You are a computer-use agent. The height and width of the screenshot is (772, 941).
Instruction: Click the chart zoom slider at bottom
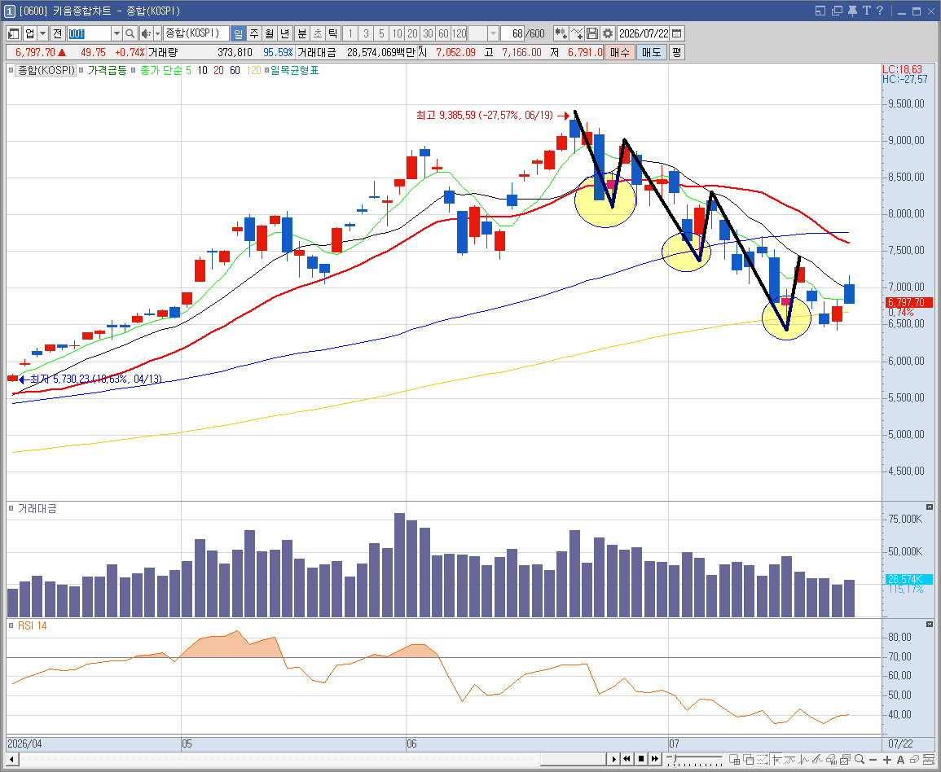(x=694, y=760)
